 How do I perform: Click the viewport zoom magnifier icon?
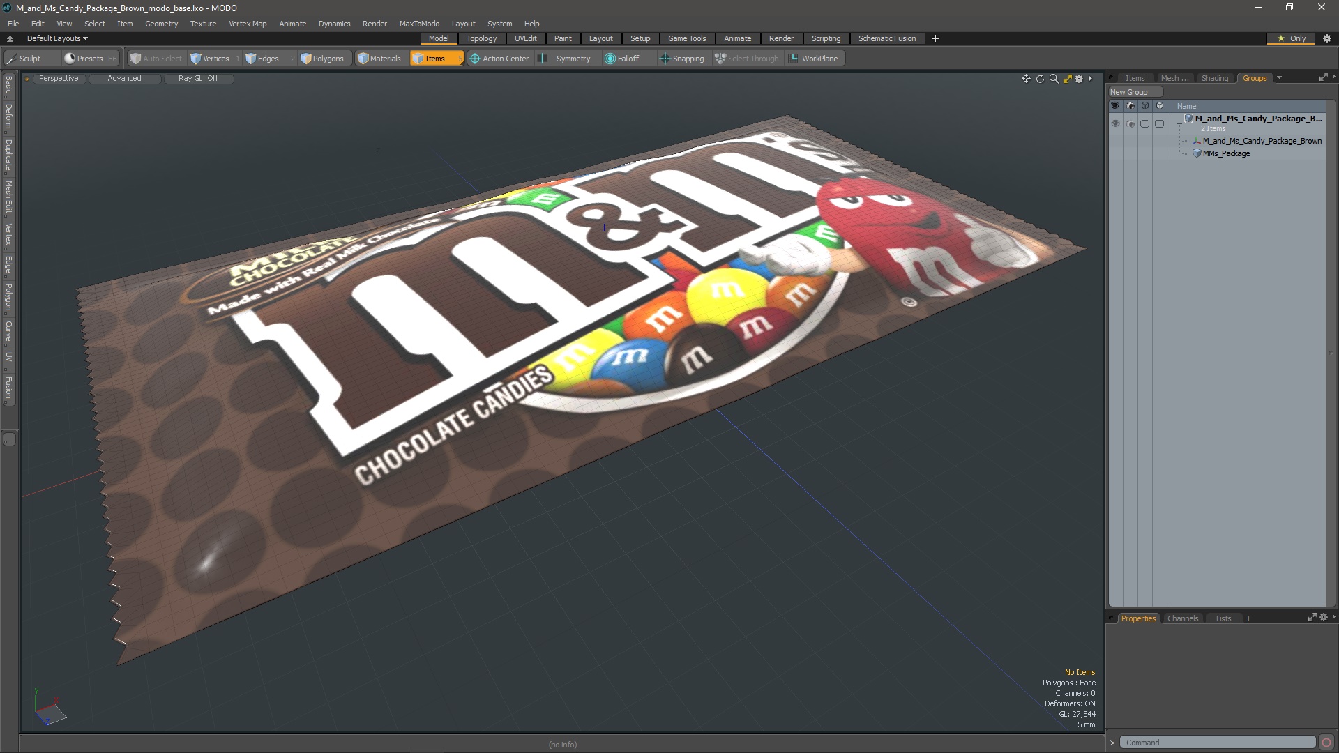(x=1054, y=79)
